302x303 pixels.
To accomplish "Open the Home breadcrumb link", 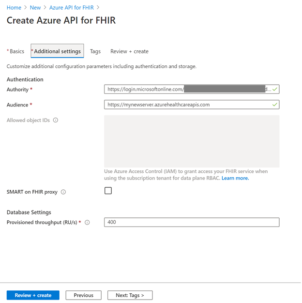I will 14,8.
